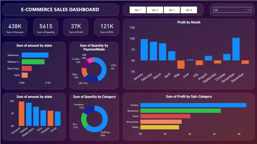Select the October profit bar
Image resolution: width=257 pixels, height=144 pixels.
(227, 57)
